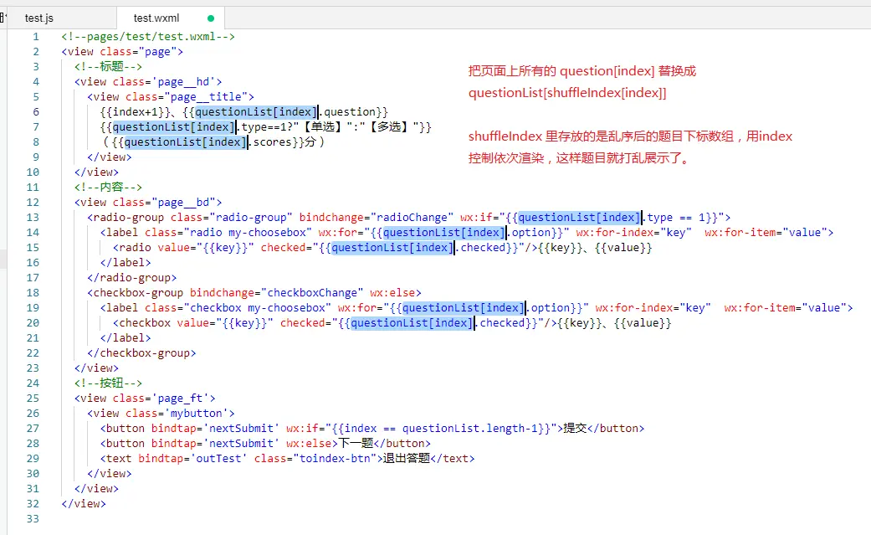Click </checkbox-group> closing tag
Screen dimensions: 871x535
click(x=141, y=353)
